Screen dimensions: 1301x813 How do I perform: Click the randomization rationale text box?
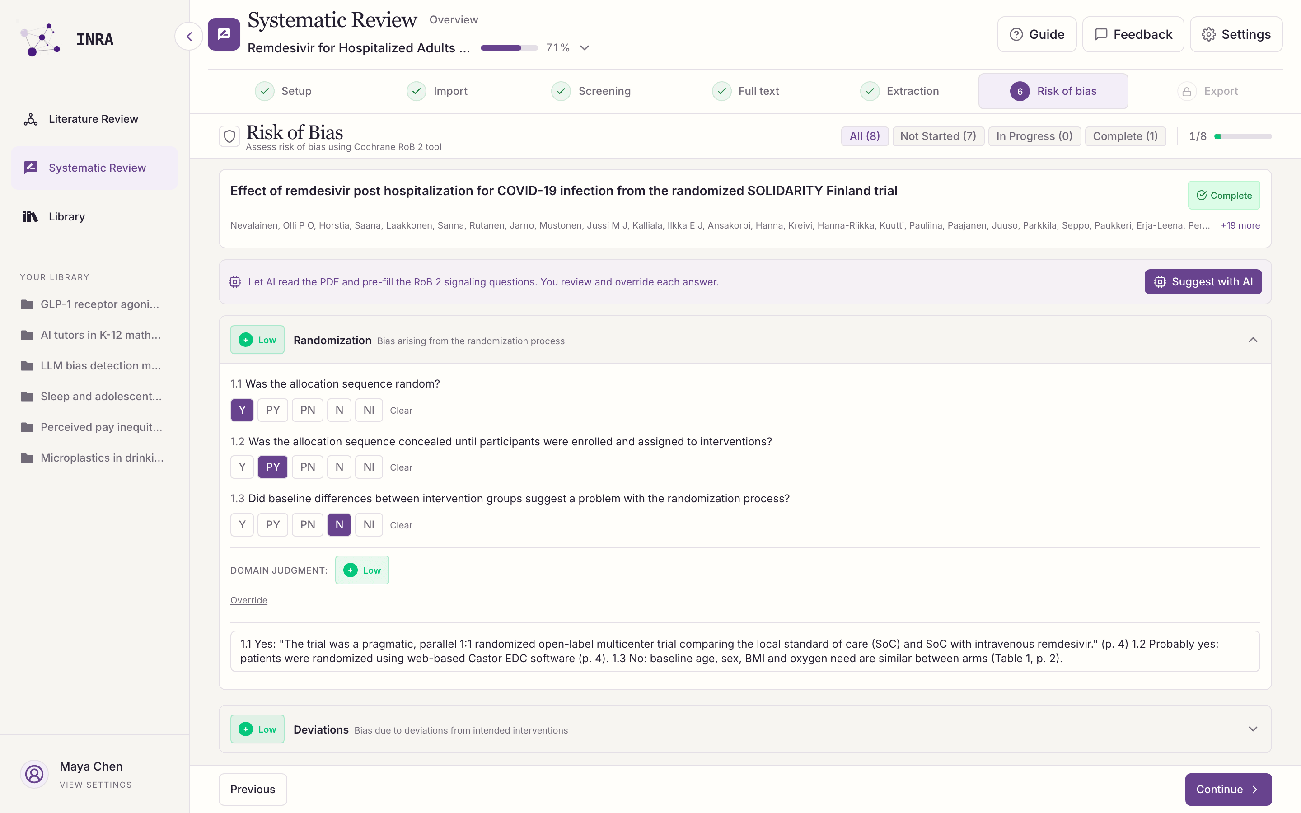[x=745, y=651]
